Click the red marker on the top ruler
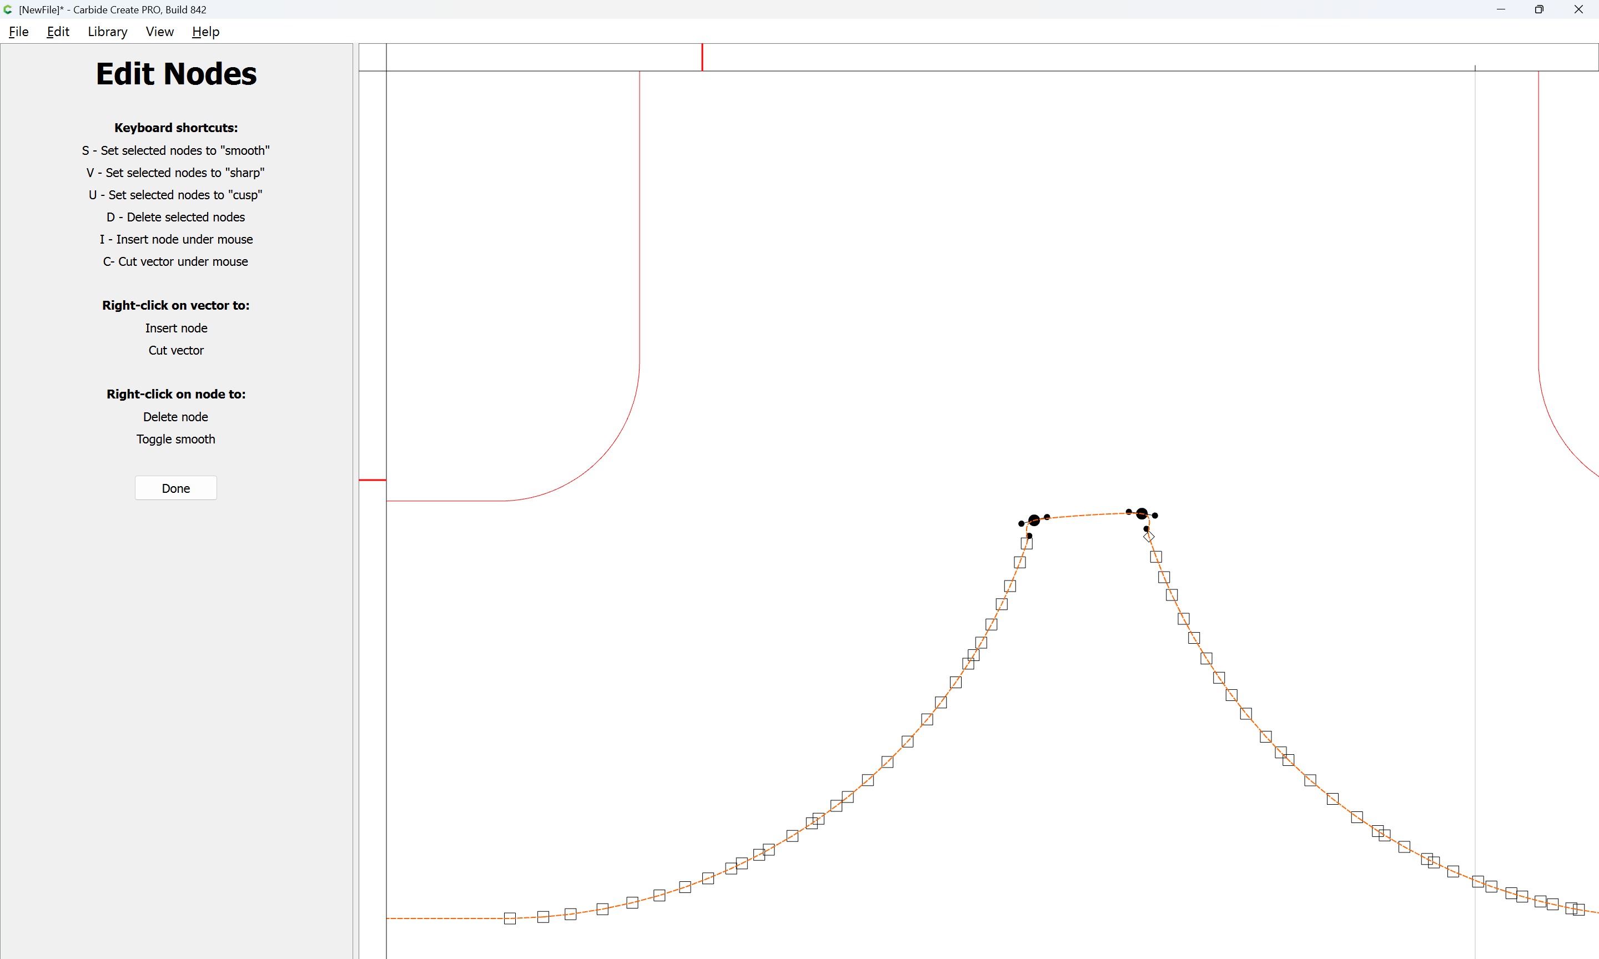1599x959 pixels. pyautogui.click(x=702, y=57)
